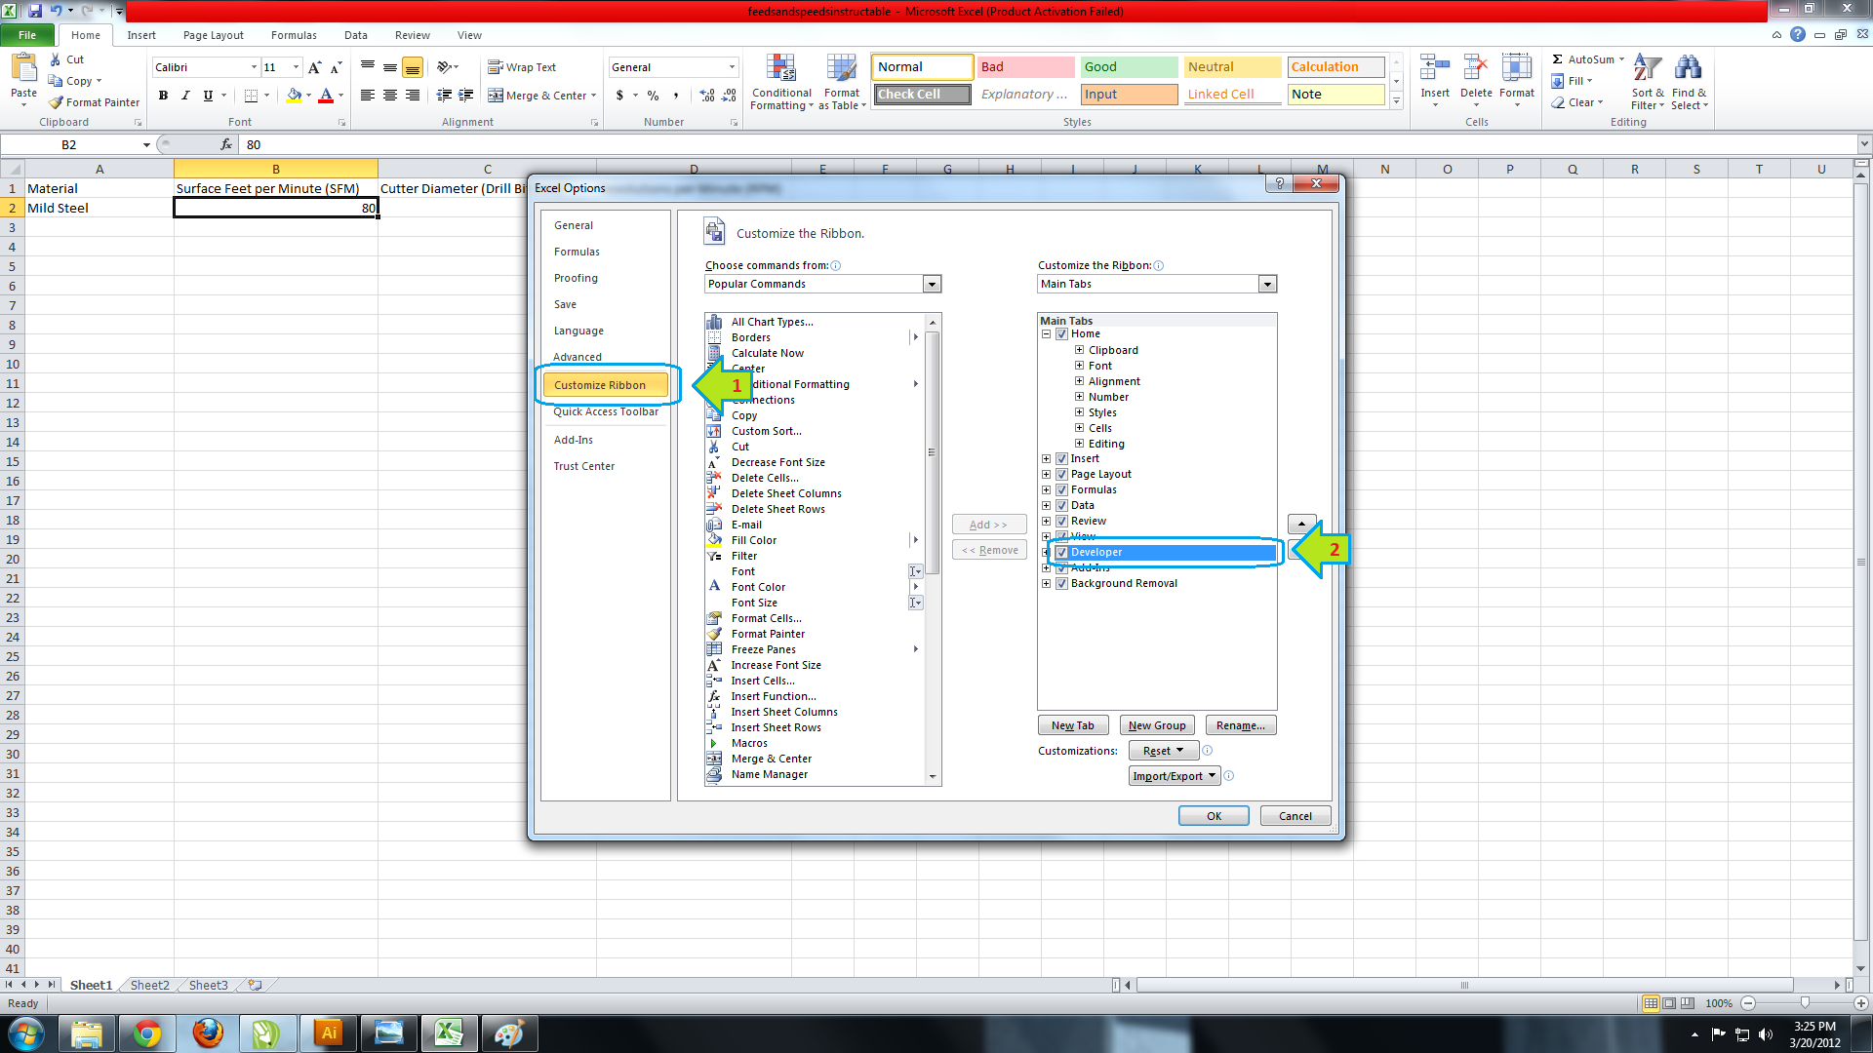Screen dimensions: 1873x1053
Task: Click Merge & Center in ribbon
Action: (538, 96)
